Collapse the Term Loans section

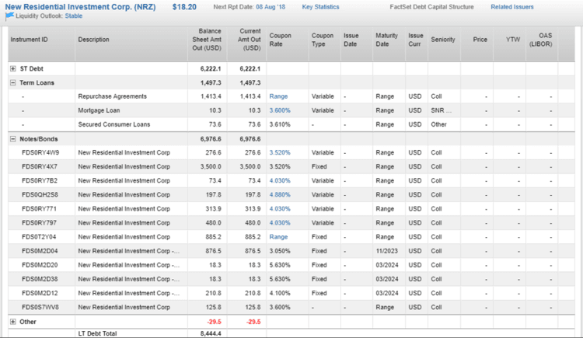click(x=12, y=82)
